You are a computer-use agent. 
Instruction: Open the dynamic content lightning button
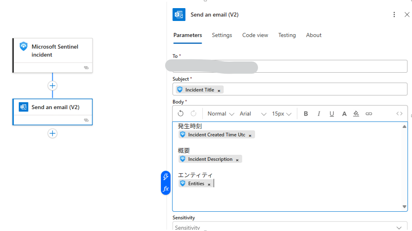[x=166, y=177]
